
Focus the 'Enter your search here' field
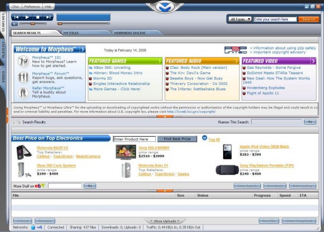point(275,19)
